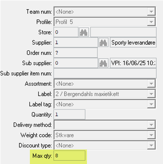Screen dimensions: 163x164
Task: Click the VPI date text box
Action: (133, 63)
